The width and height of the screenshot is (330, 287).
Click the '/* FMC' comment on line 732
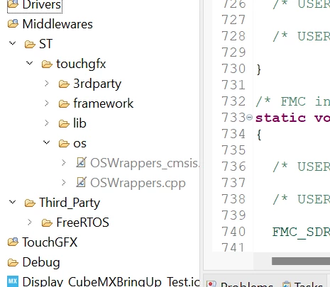280,101
